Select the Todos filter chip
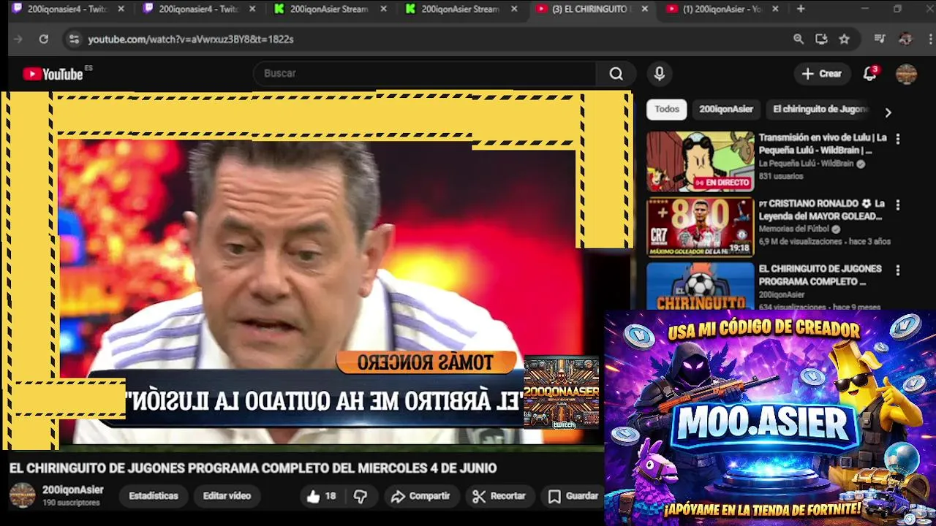936x526 pixels. click(666, 110)
